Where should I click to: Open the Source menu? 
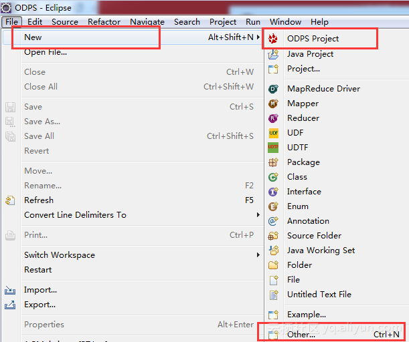point(65,21)
